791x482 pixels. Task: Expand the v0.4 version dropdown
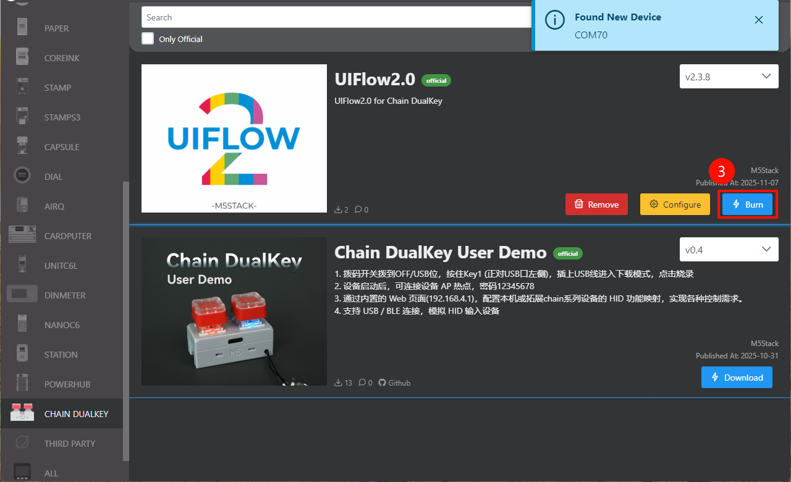(729, 250)
